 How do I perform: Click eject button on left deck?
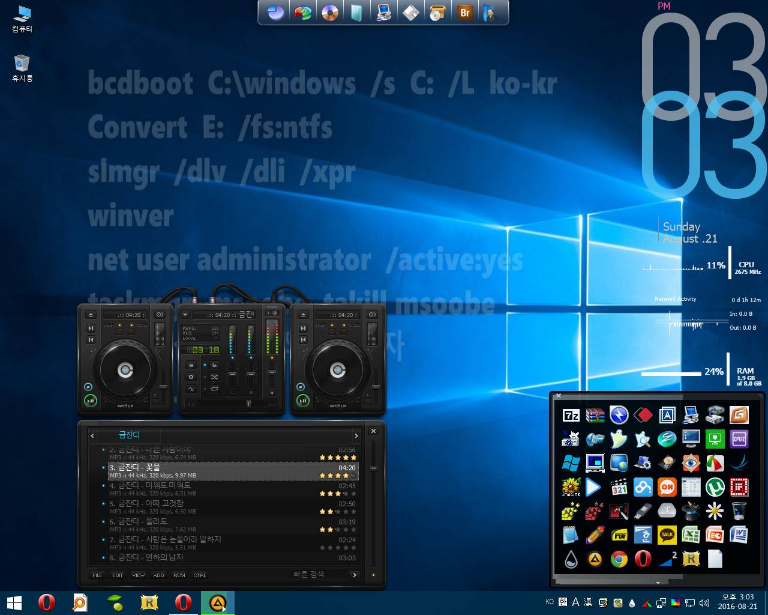[x=91, y=315]
